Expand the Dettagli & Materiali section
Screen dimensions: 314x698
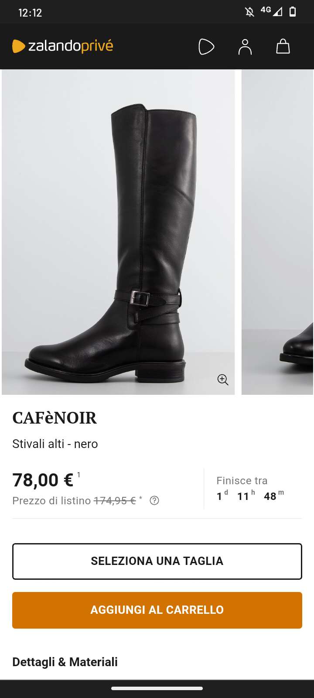coord(65,662)
